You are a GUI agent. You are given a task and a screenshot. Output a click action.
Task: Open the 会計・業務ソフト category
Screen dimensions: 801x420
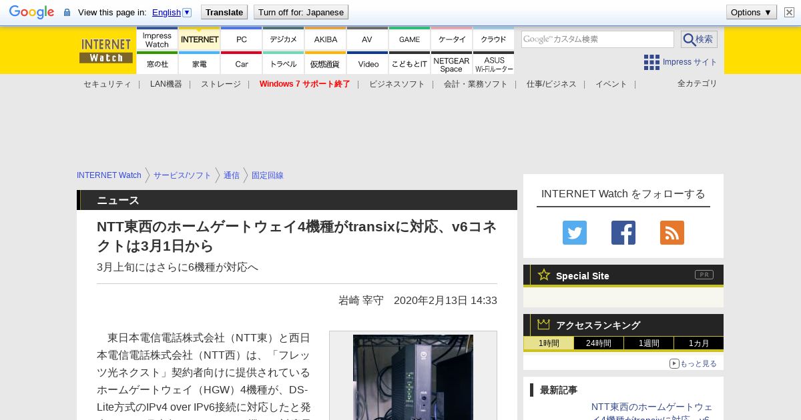point(475,84)
